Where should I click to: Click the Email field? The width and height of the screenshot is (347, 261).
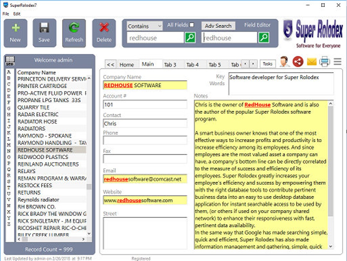click(145, 179)
